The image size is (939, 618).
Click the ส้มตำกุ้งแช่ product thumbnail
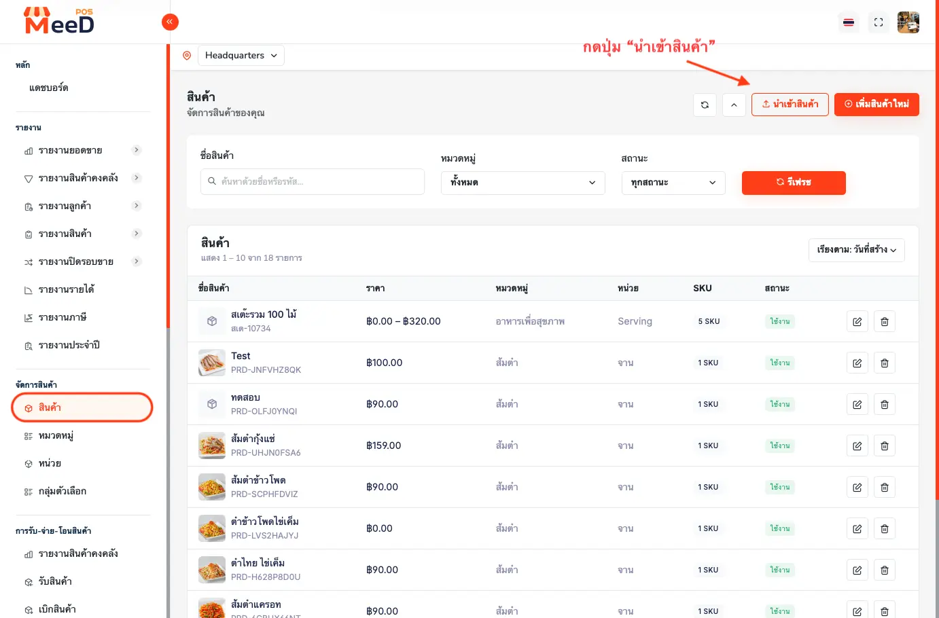pyautogui.click(x=212, y=446)
